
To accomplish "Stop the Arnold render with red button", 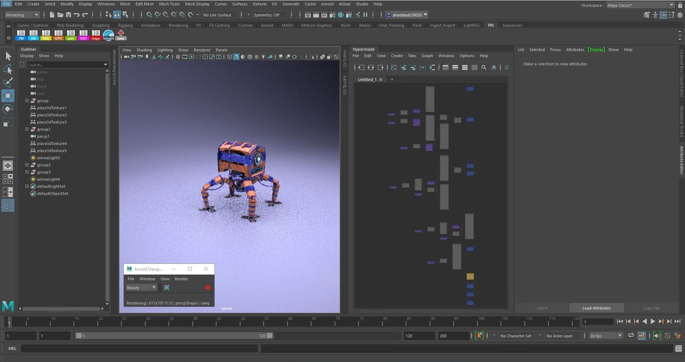I will (x=208, y=287).
